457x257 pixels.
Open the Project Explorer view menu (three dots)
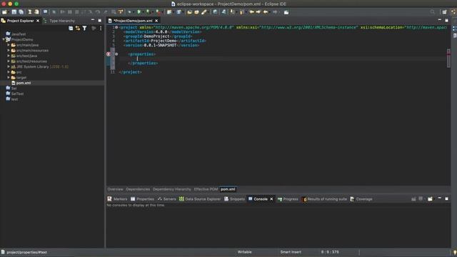[101, 28]
